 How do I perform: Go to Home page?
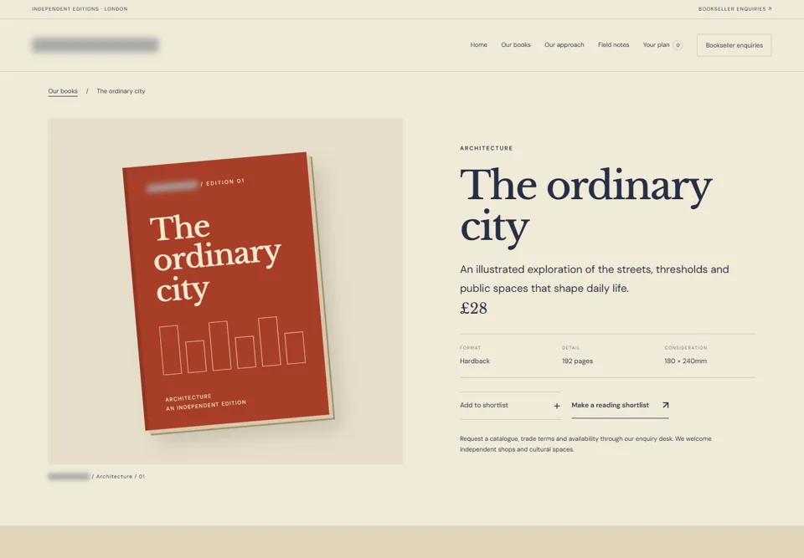478,45
